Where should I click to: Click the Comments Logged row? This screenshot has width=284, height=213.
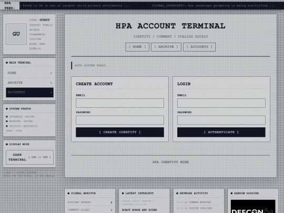[90, 210]
